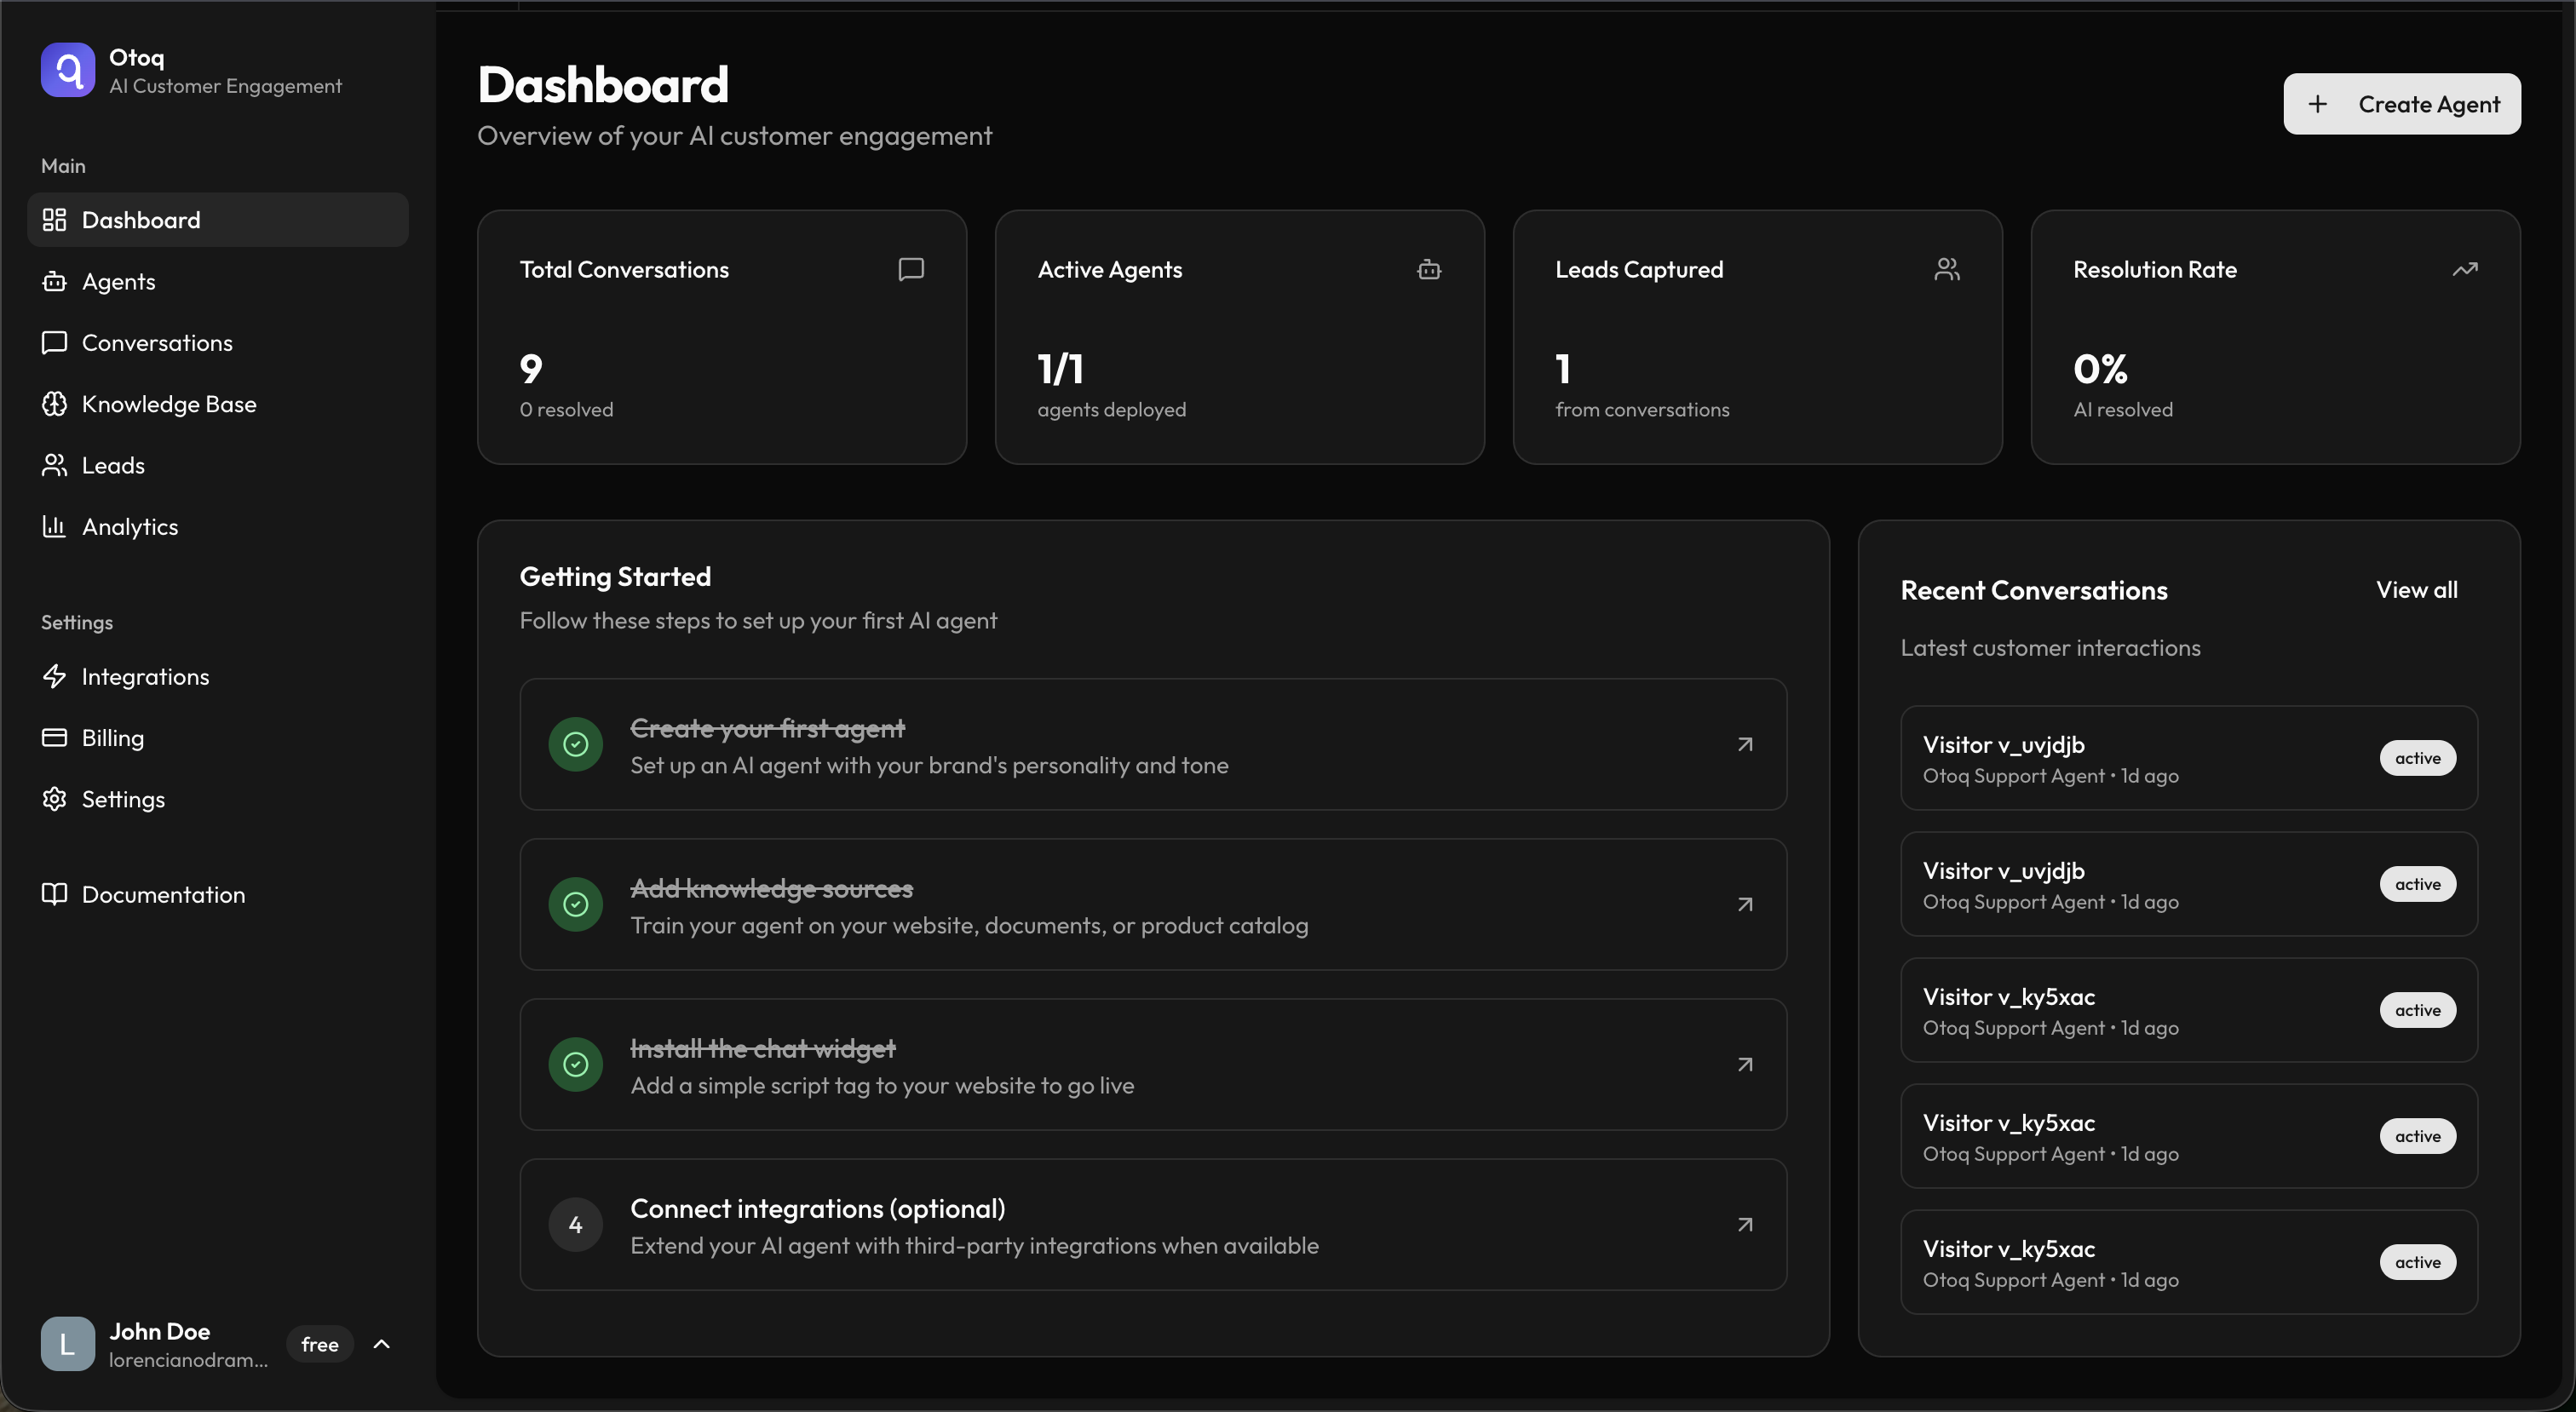2576x1412 pixels.
Task: Open the Conversations section via its speech bubble icon
Action: click(x=55, y=342)
